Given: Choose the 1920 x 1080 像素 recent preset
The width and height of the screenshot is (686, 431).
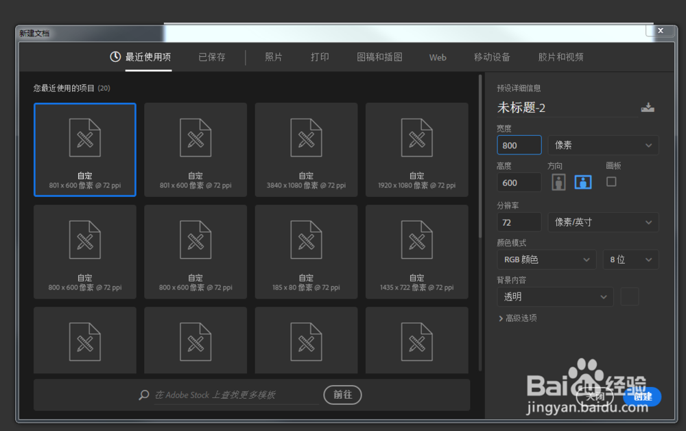Looking at the screenshot, I should (416, 149).
